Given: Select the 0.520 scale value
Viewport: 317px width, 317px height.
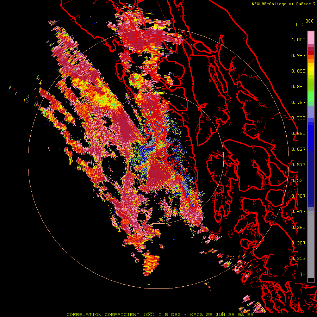Looking at the screenshot, I should 298,181.
